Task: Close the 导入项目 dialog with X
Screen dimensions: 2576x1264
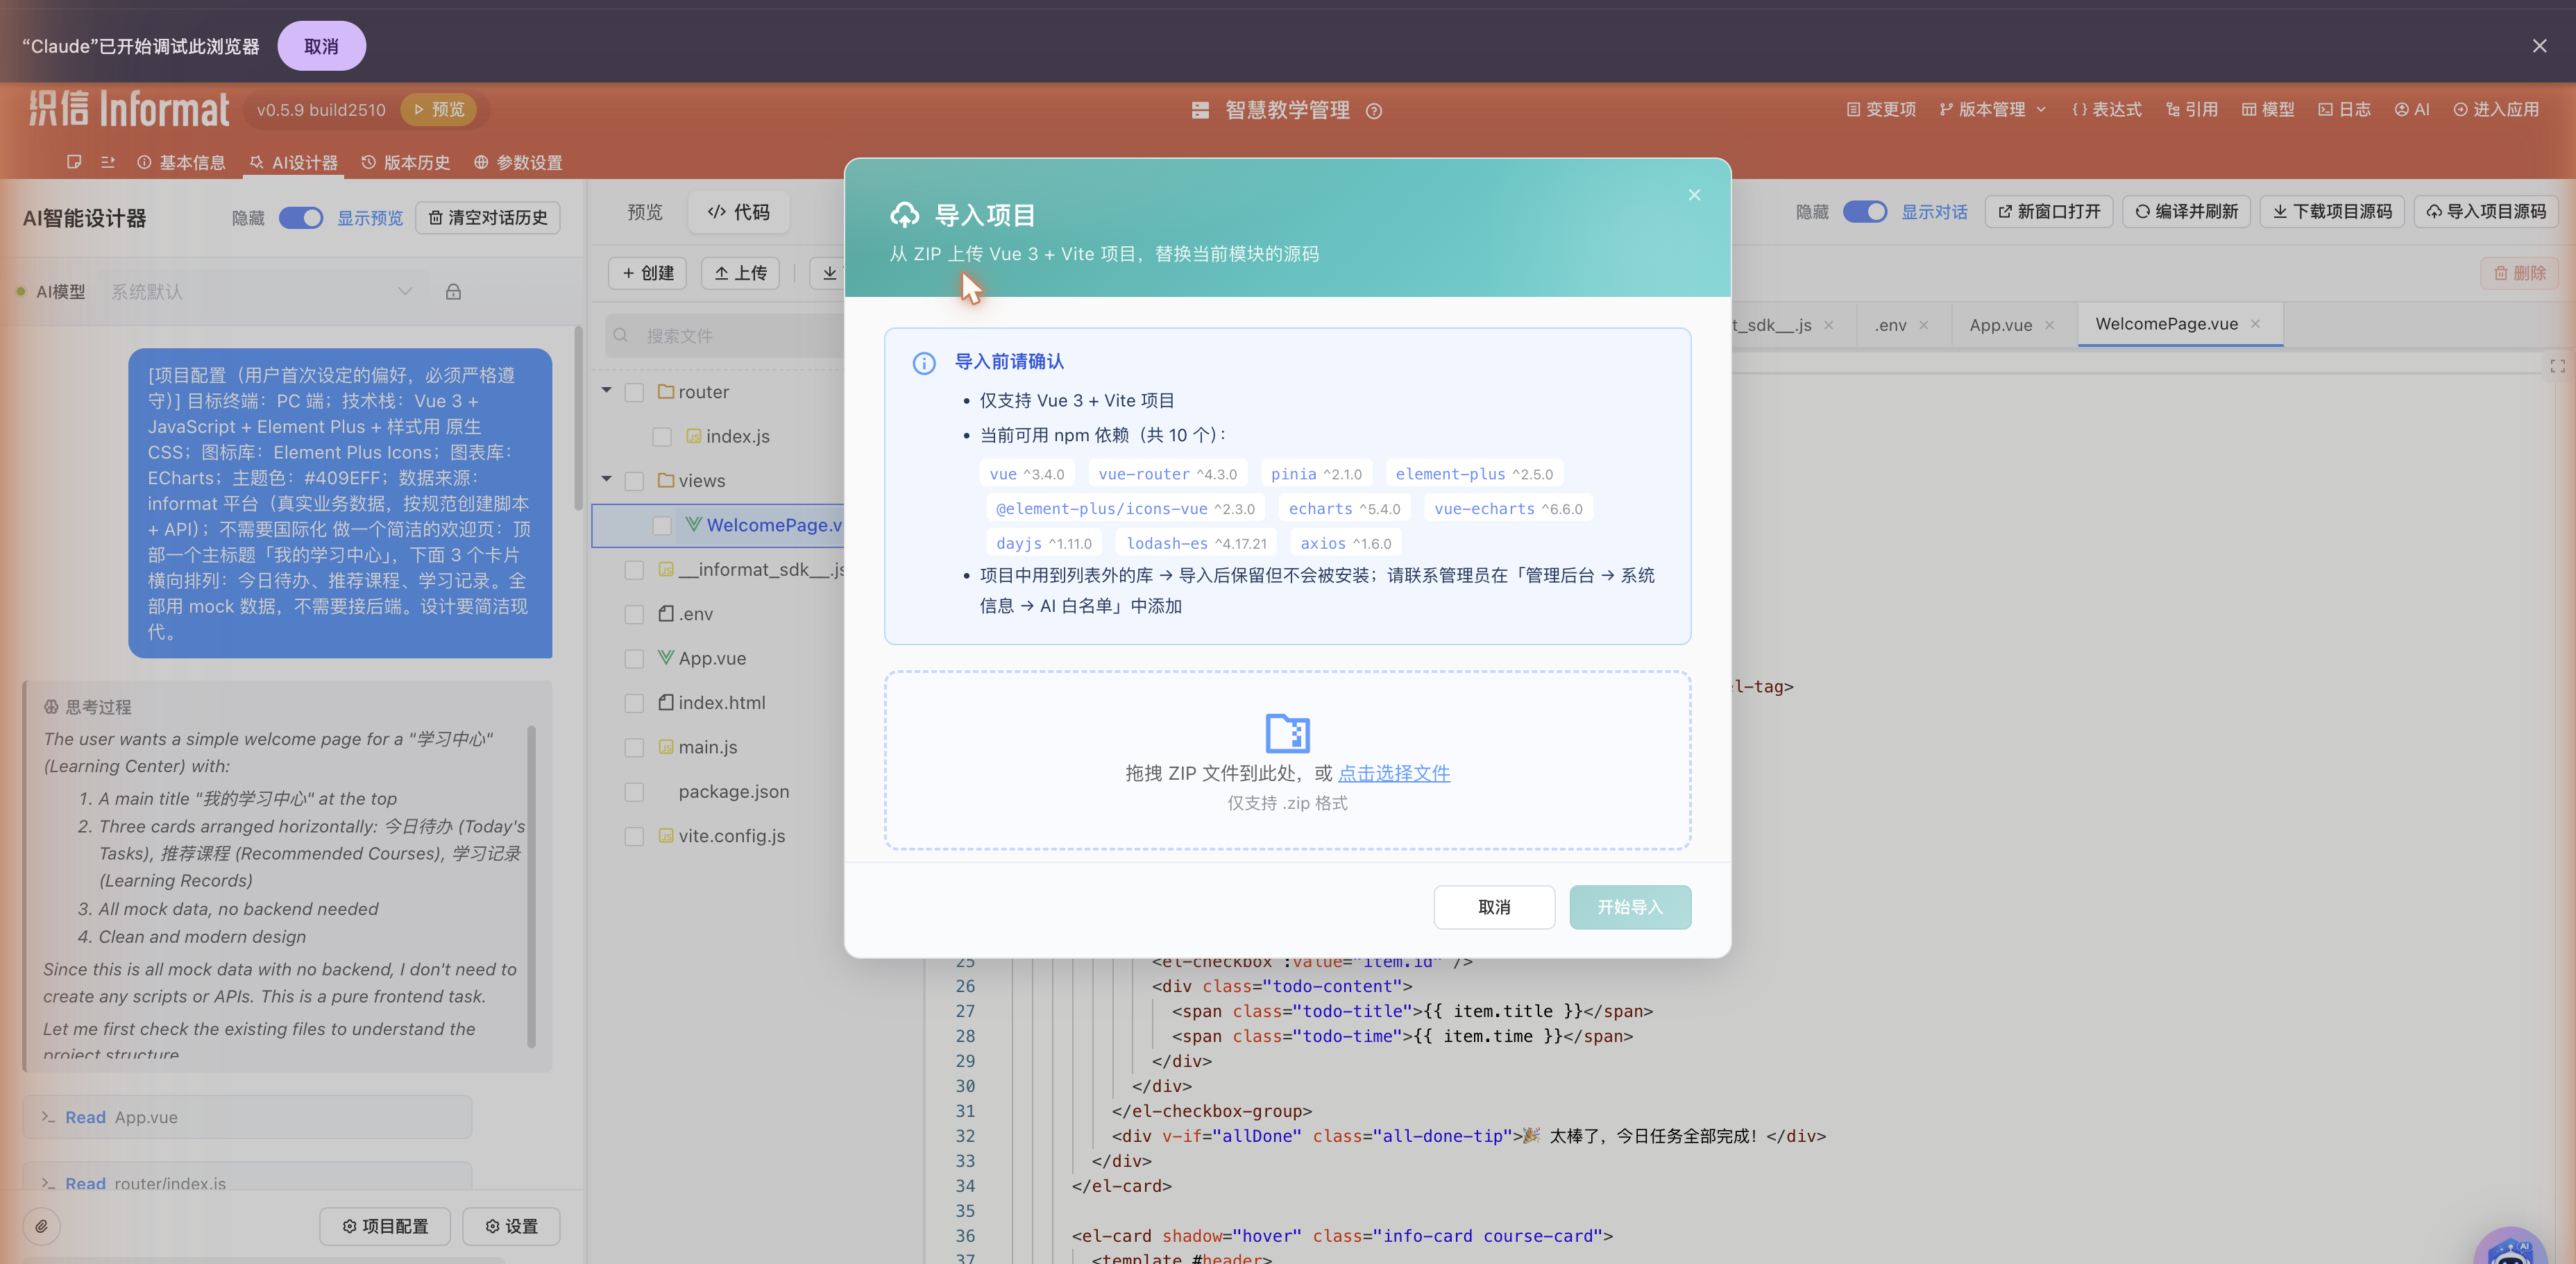Action: coord(1694,195)
